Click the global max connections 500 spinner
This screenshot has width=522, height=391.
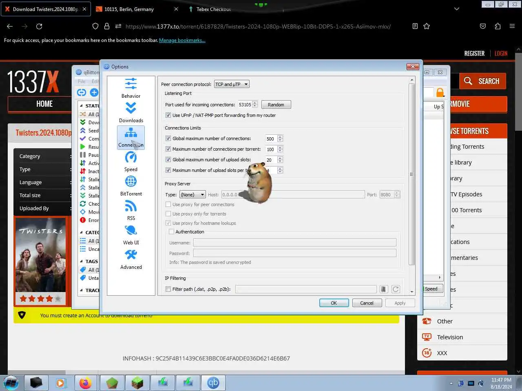[x=280, y=138]
